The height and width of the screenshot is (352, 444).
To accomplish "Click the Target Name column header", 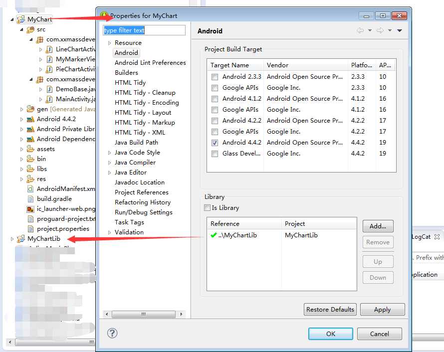I will [235, 65].
